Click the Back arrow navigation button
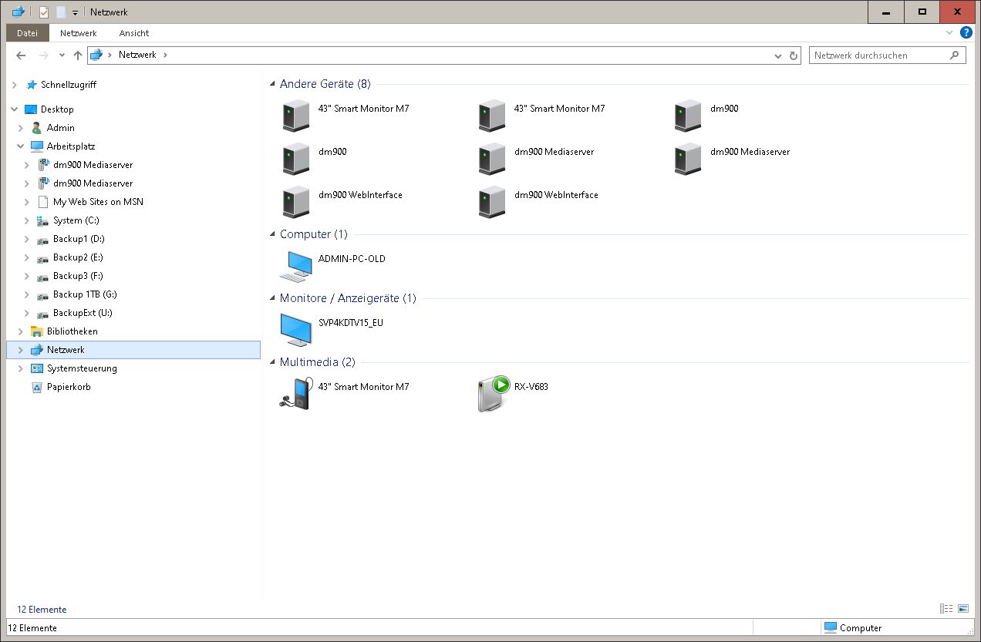Viewport: 981px width, 642px height. coord(21,55)
